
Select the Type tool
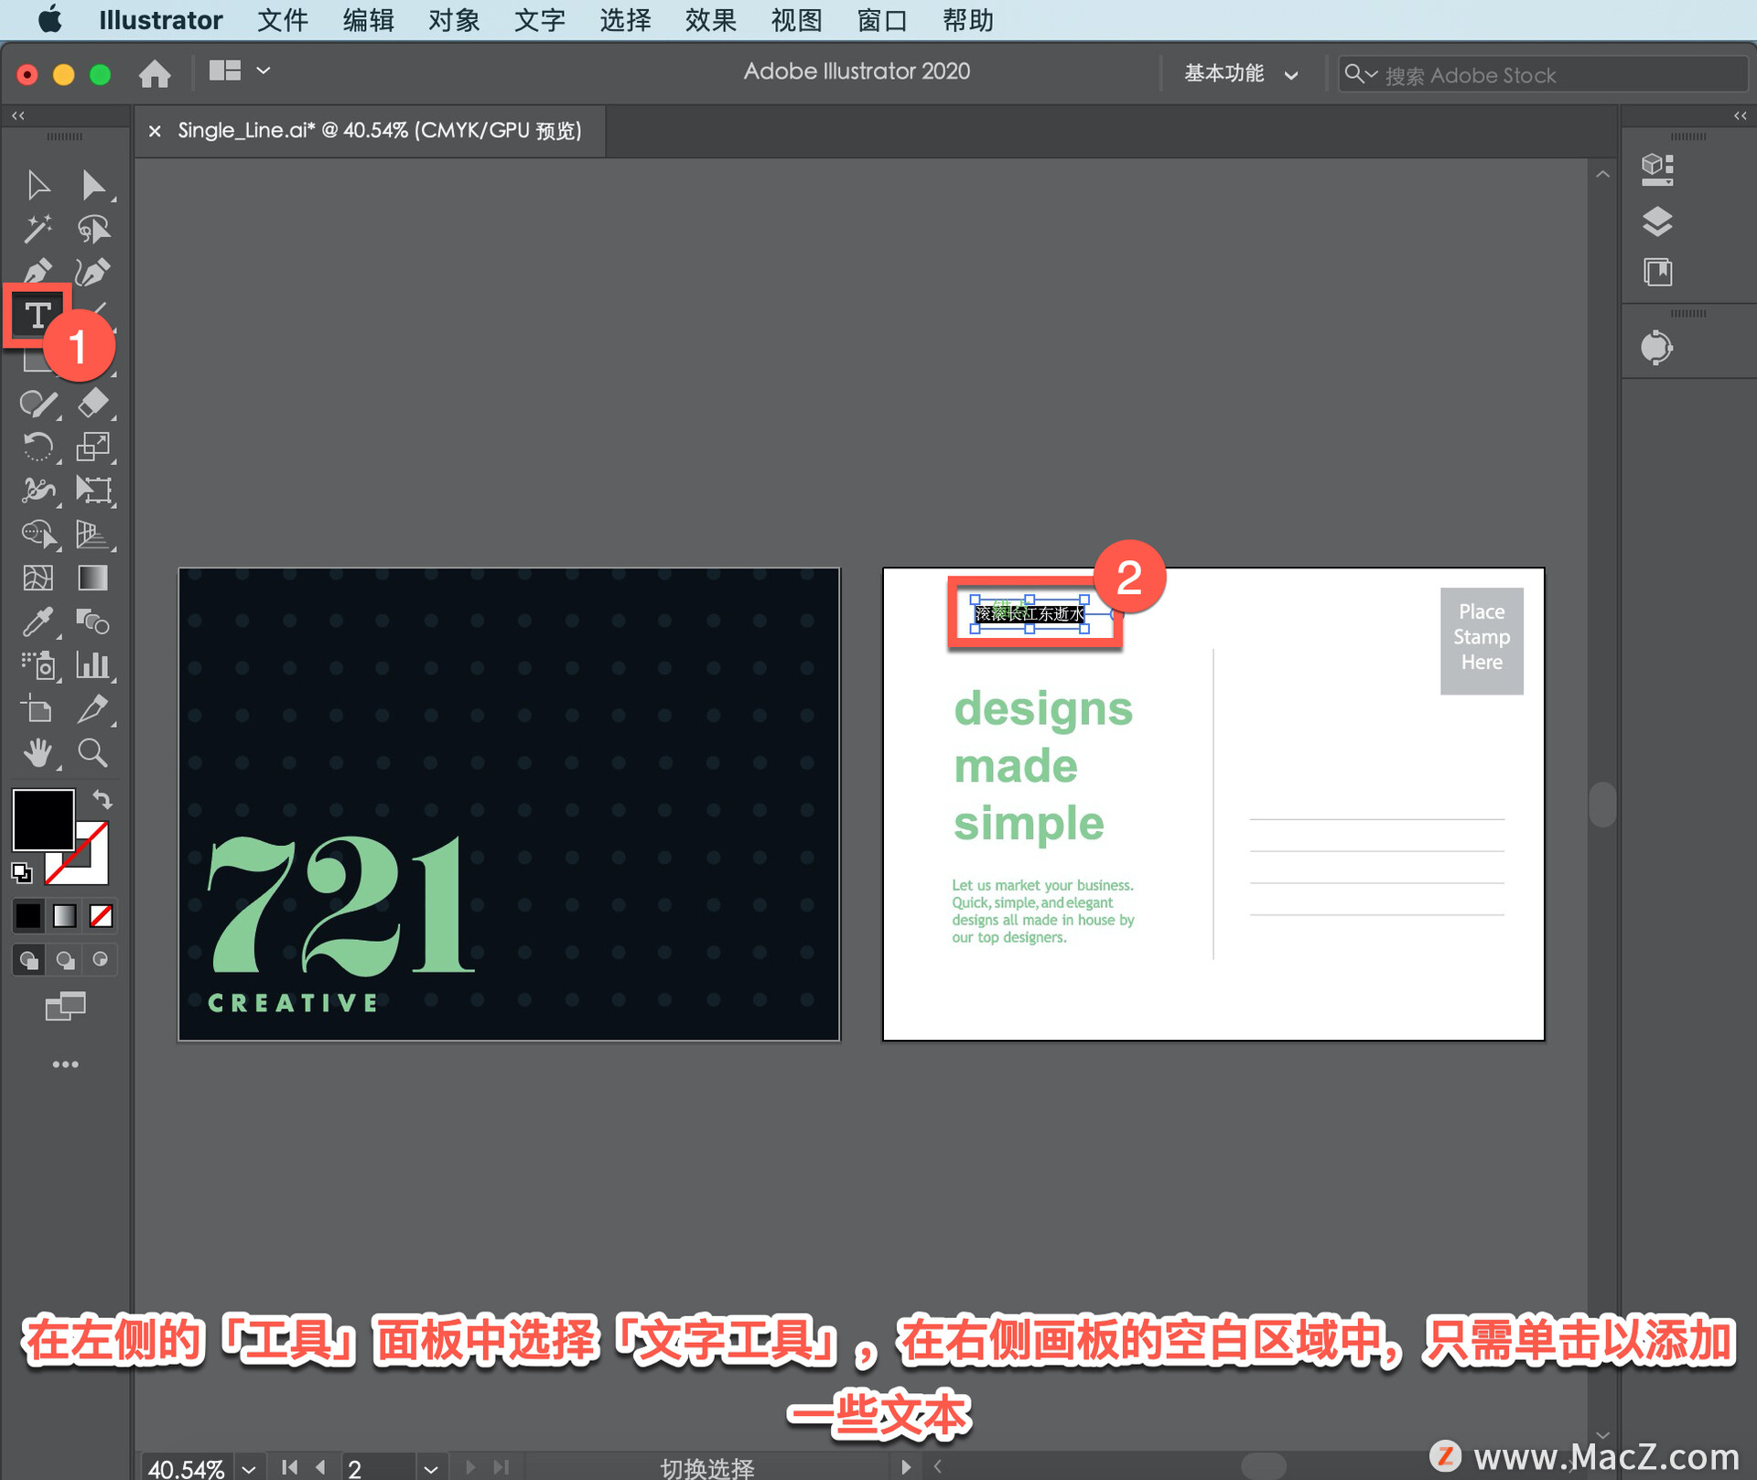(x=37, y=316)
